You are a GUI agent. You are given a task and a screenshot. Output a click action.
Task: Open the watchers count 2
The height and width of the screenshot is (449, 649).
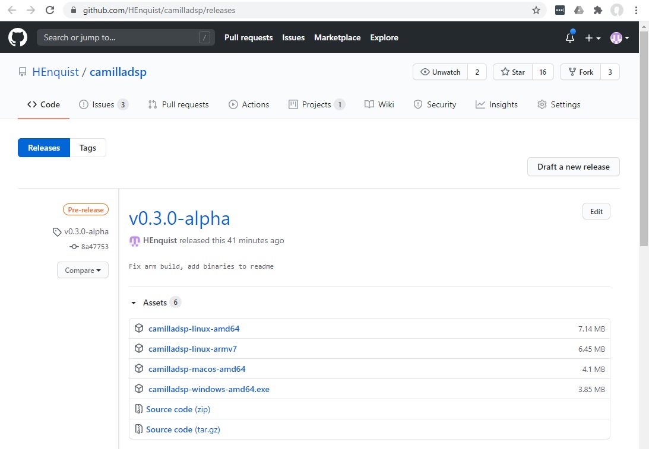(x=477, y=72)
